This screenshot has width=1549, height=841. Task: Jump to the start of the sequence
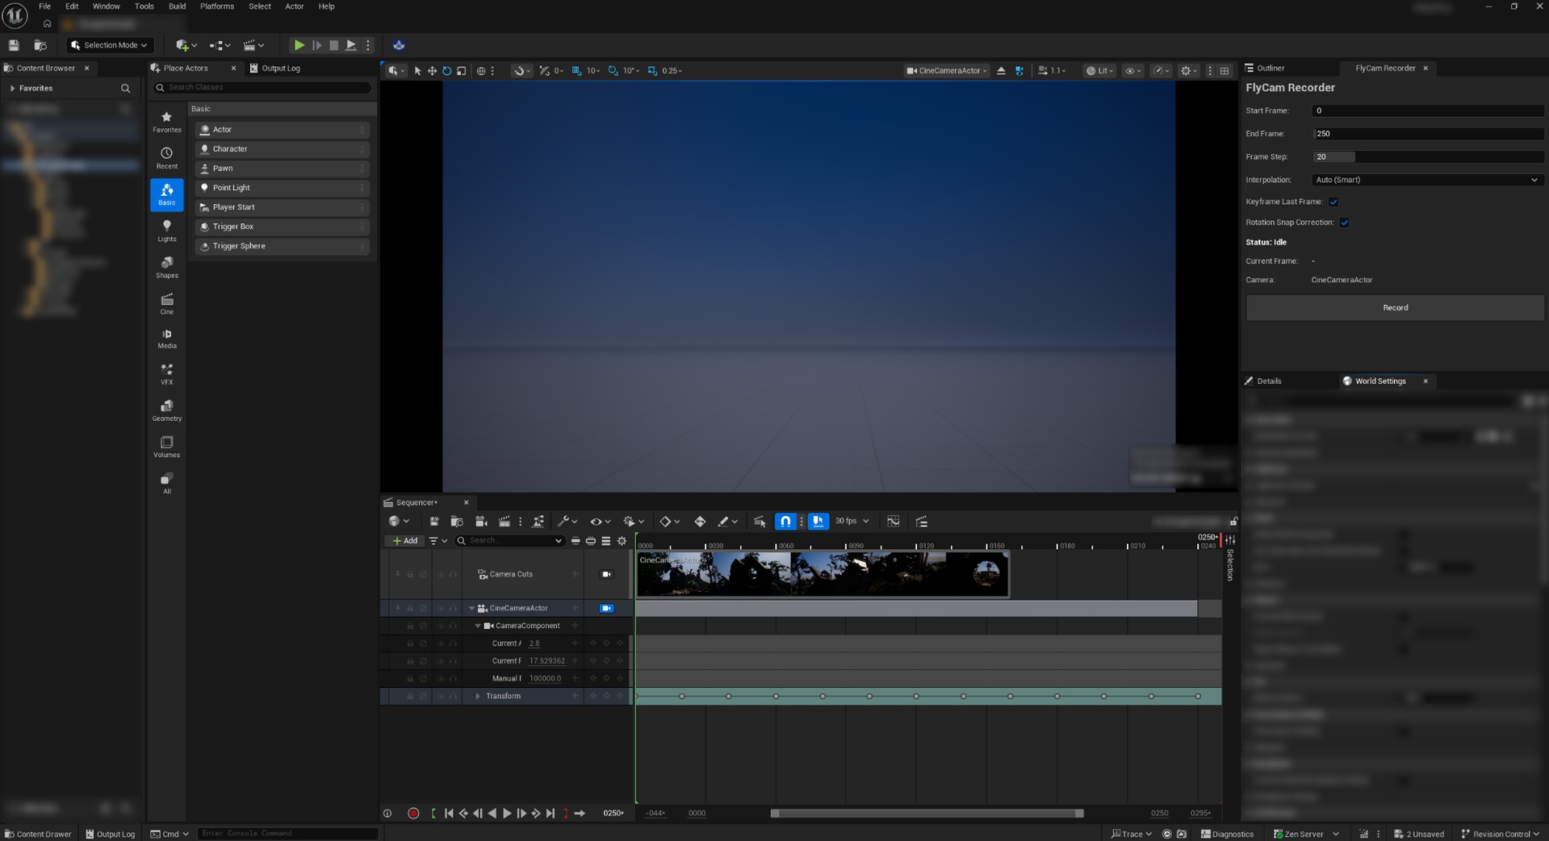pyautogui.click(x=449, y=813)
